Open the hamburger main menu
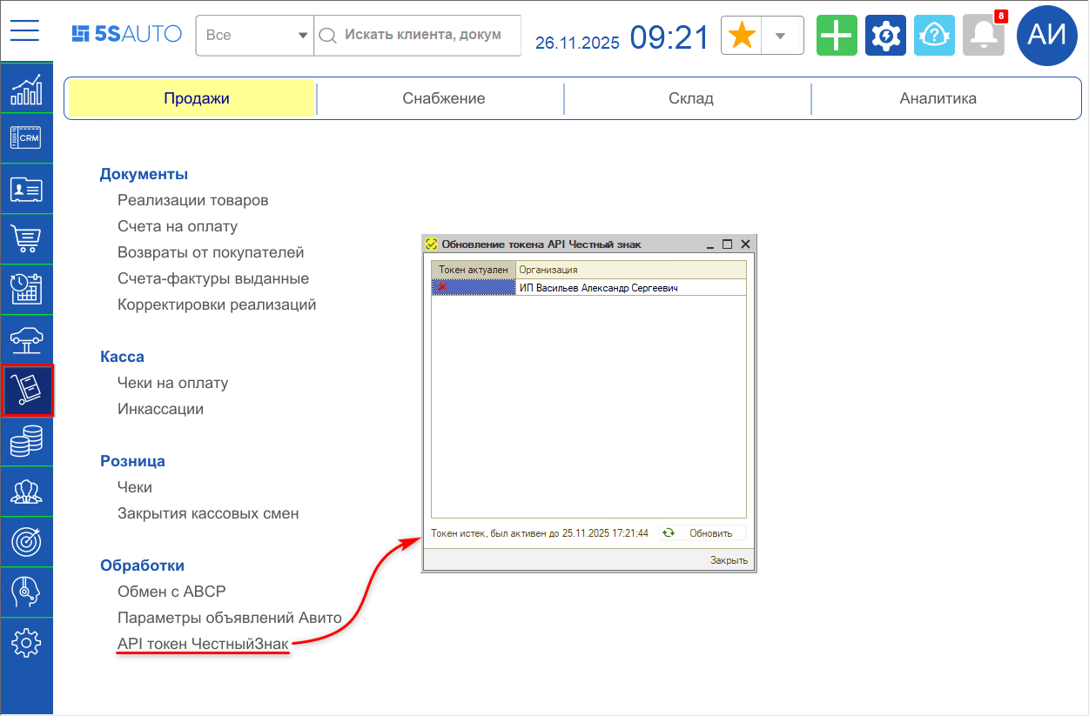 [25, 30]
